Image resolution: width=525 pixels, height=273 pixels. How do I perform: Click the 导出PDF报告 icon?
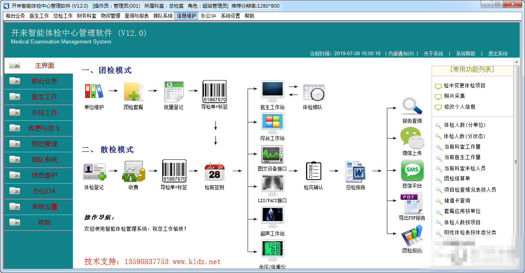[411, 203]
